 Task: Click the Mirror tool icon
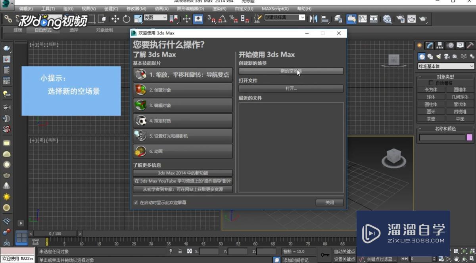314,19
